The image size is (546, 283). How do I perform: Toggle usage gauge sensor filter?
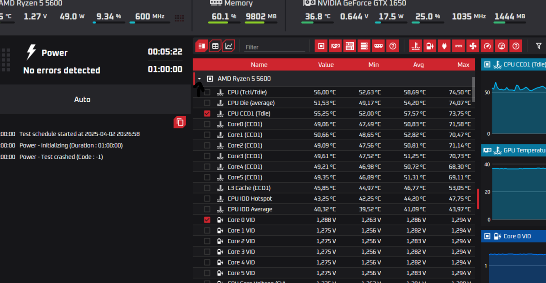(x=501, y=46)
